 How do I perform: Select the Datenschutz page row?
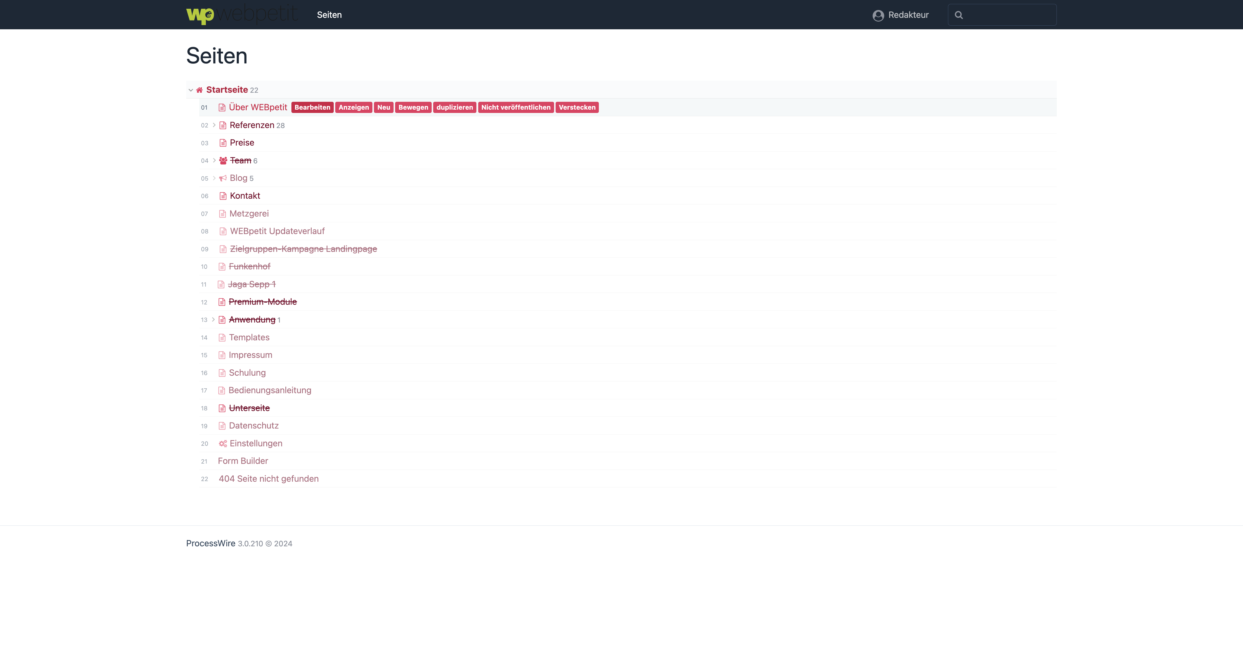point(628,426)
